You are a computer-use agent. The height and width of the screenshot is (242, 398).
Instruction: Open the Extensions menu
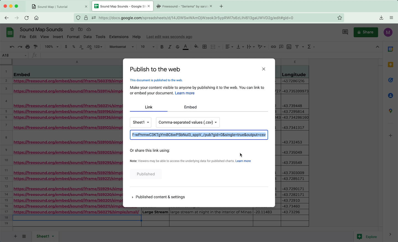pyautogui.click(x=119, y=37)
